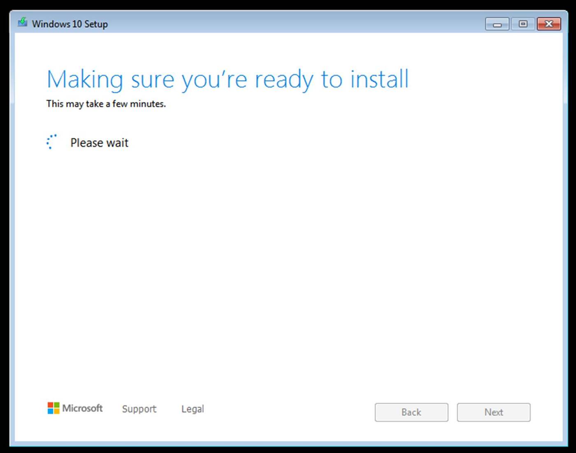Select the green square of the Microsoft logo
The width and height of the screenshot is (576, 453).
click(56, 405)
